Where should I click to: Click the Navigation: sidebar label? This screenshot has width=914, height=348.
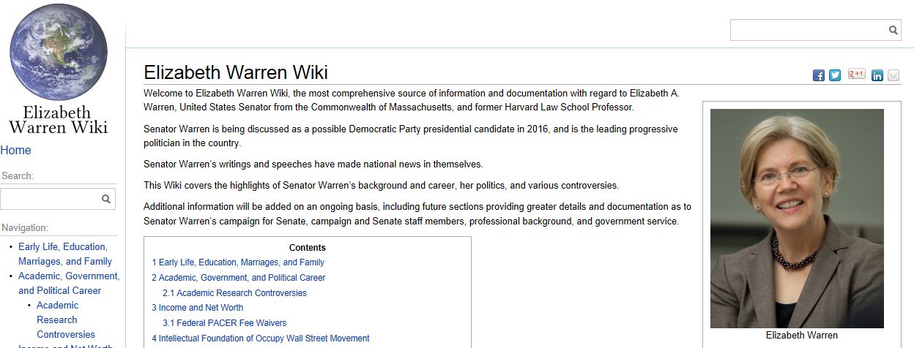pos(25,228)
